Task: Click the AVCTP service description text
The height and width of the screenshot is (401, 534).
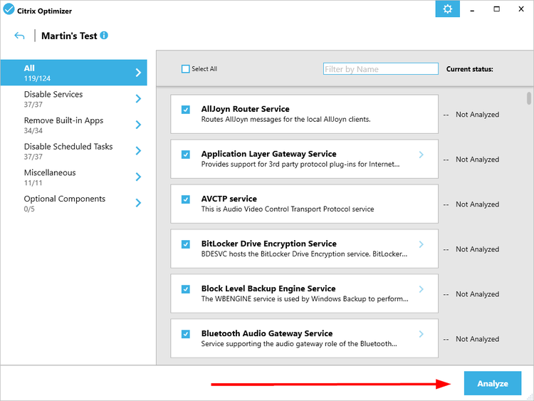Action: click(x=288, y=209)
